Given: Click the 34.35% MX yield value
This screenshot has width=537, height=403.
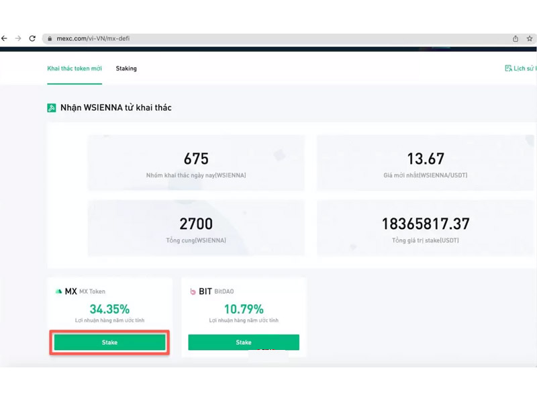Looking at the screenshot, I should click(x=109, y=309).
